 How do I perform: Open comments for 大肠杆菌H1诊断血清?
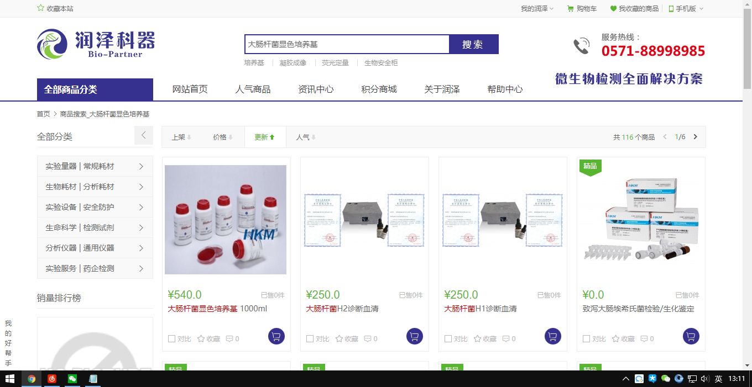click(509, 339)
